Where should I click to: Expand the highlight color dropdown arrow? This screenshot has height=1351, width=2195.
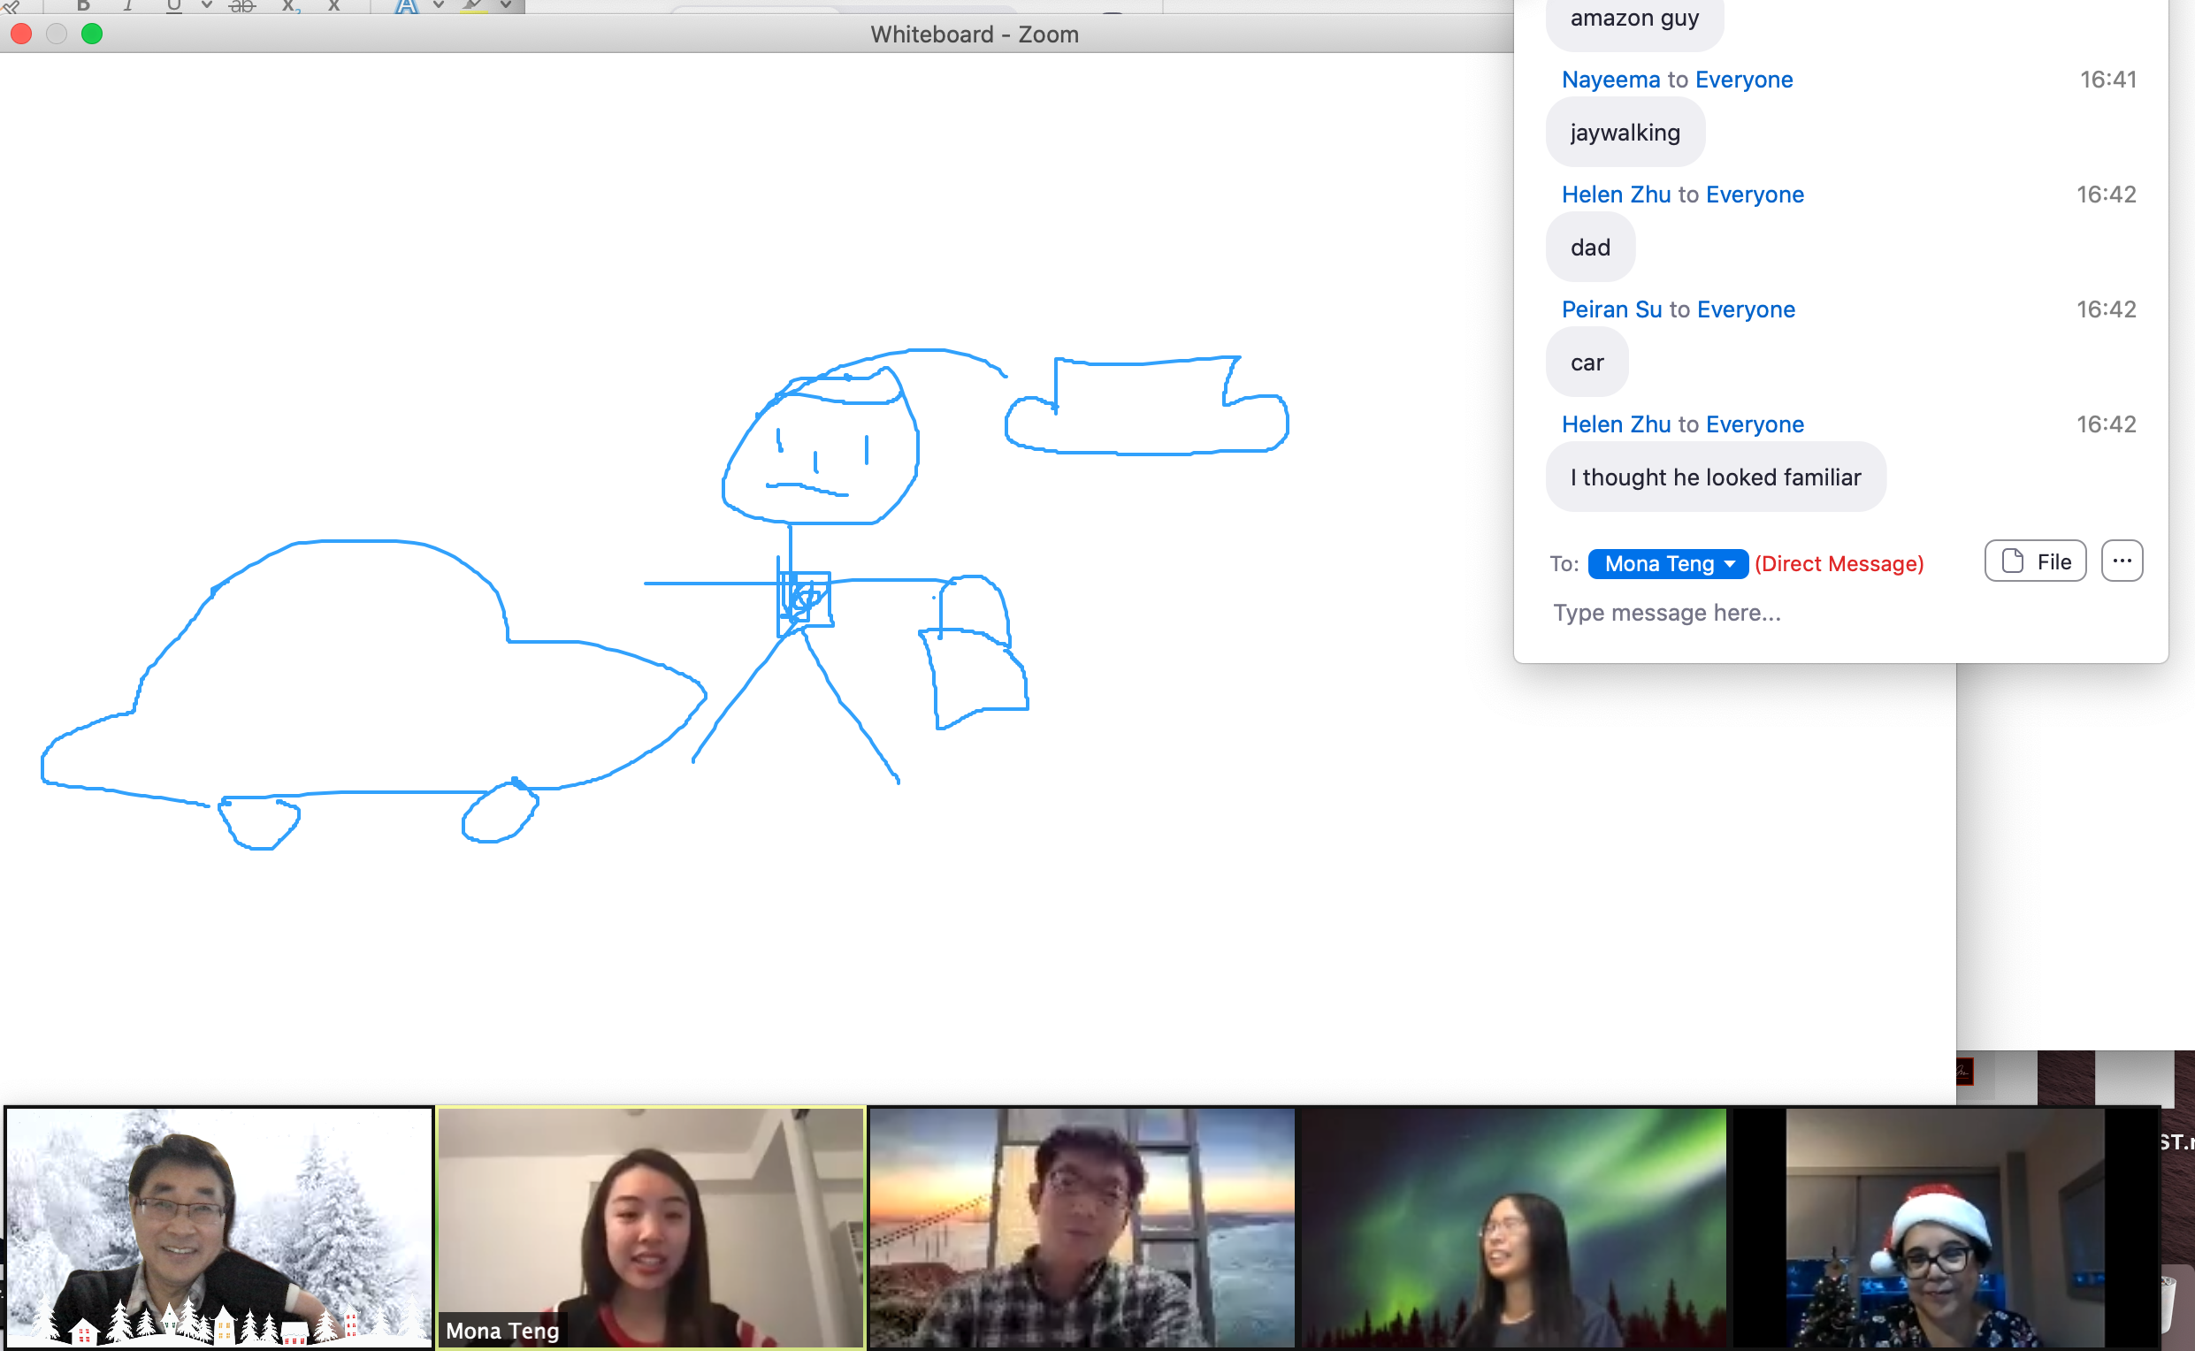[506, 5]
